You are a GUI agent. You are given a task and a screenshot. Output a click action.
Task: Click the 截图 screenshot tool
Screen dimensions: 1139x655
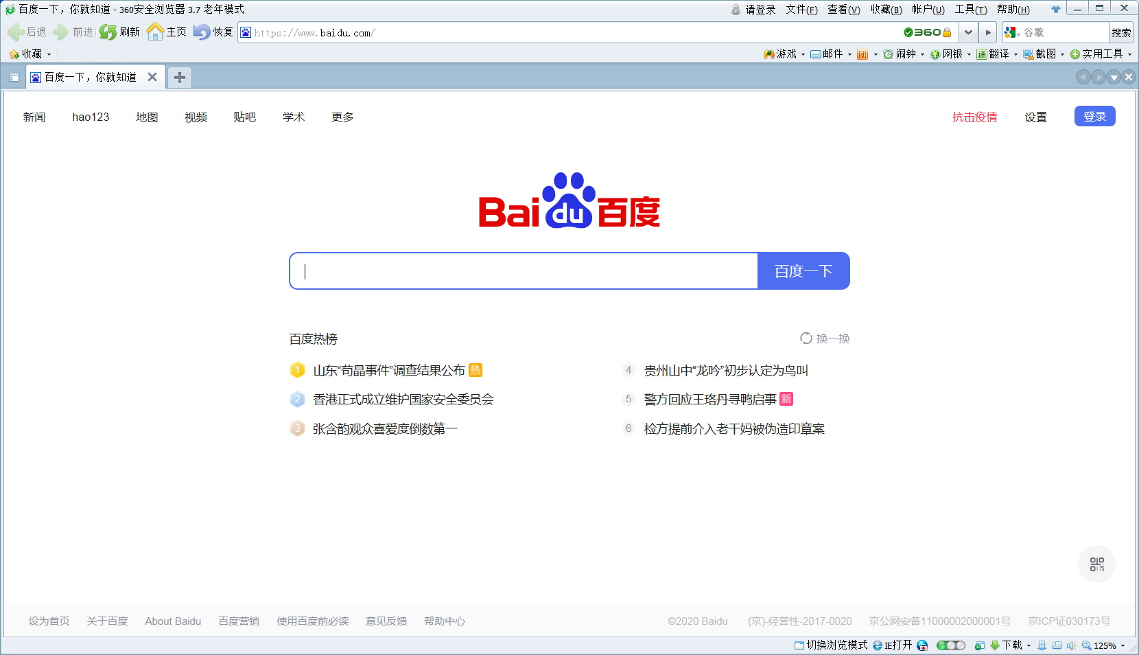(1040, 54)
